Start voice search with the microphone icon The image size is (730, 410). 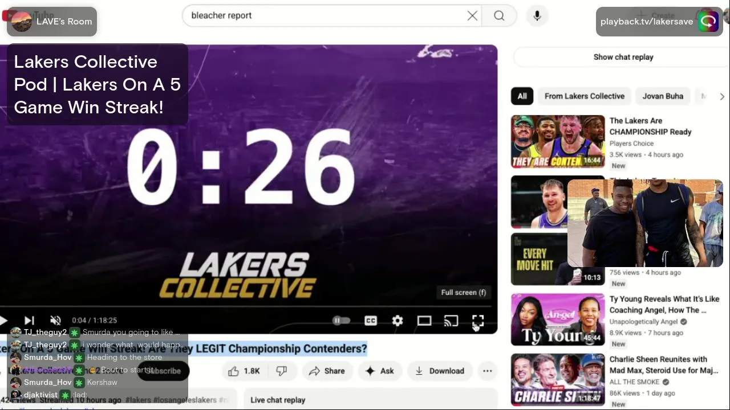tap(537, 16)
